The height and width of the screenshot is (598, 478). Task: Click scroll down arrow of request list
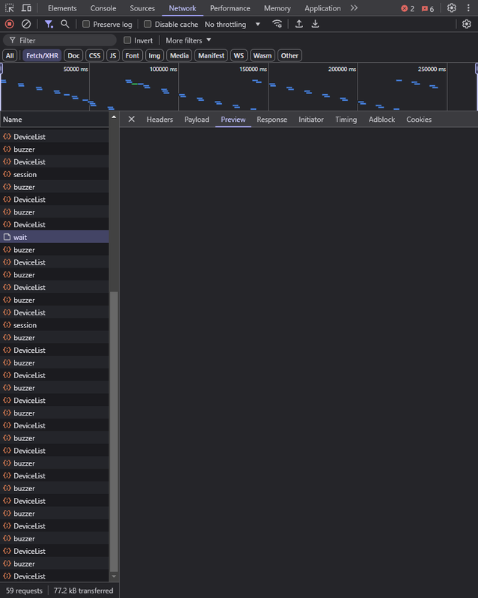114,576
